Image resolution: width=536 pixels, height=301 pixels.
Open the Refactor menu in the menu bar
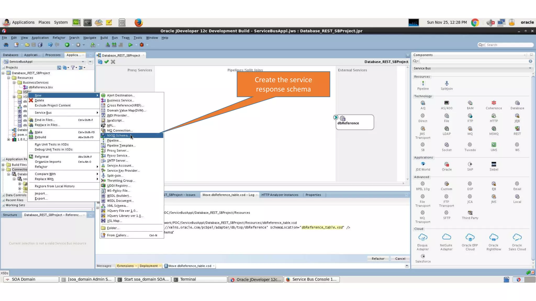click(59, 38)
